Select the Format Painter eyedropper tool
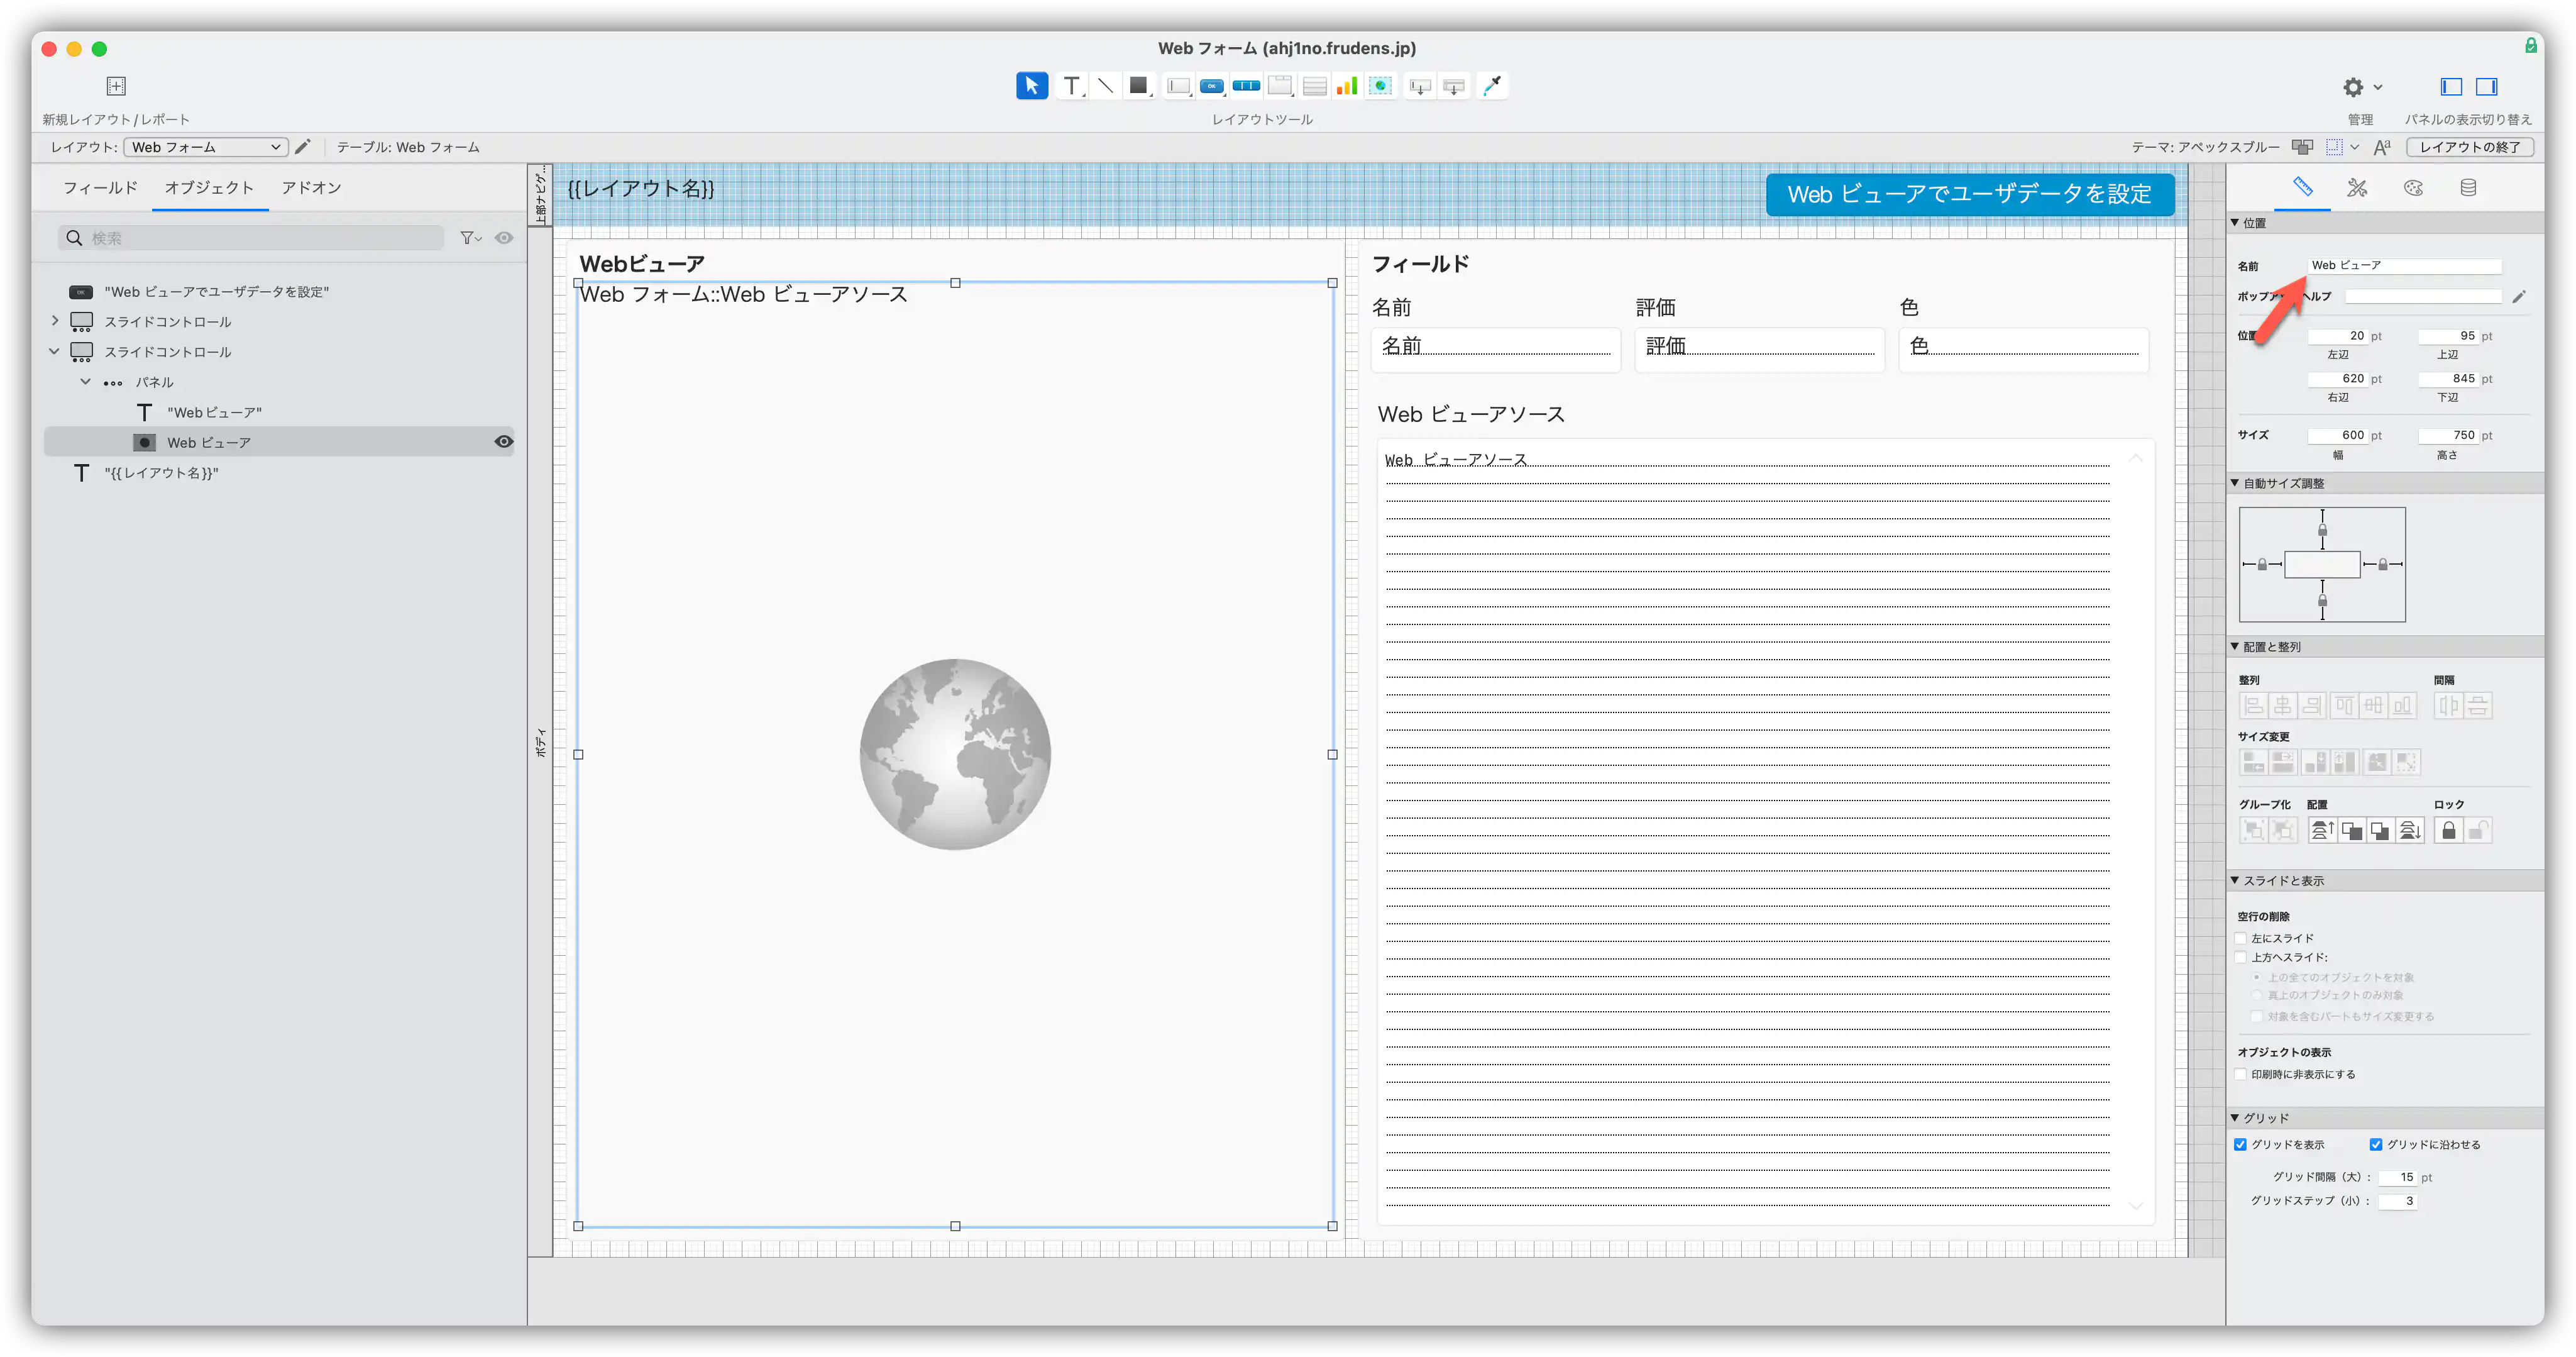This screenshot has width=2576, height=1357. coord(1492,86)
